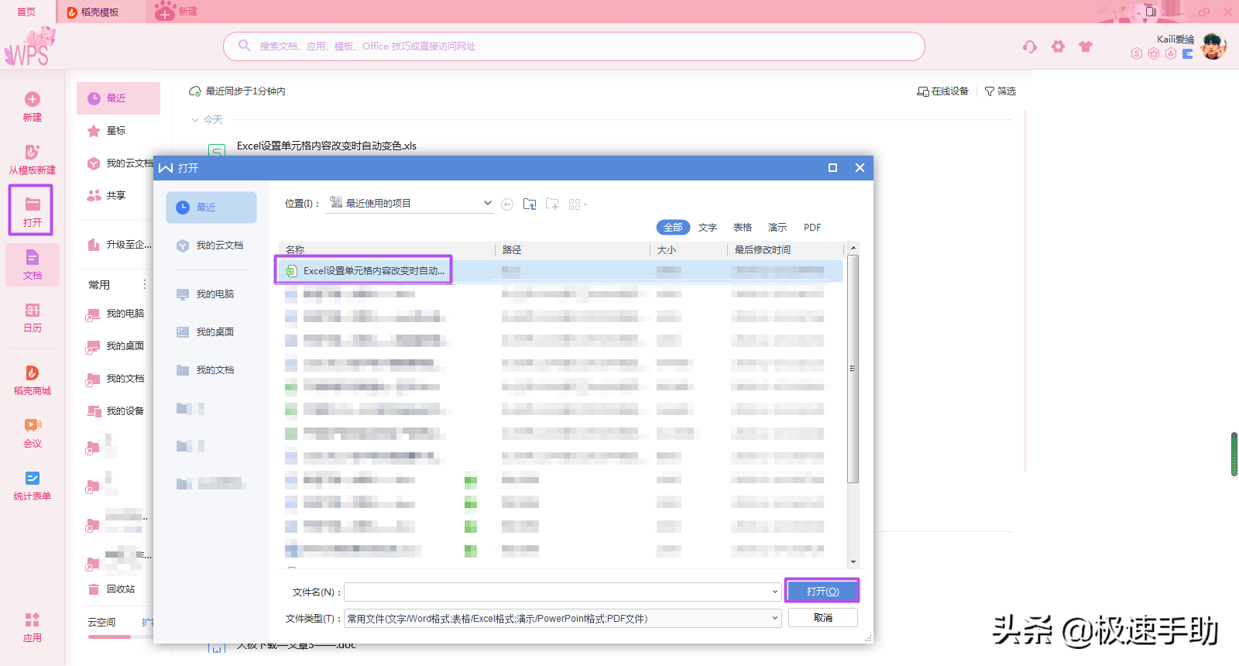
Task: Click the 打开(O) button
Action: point(822,592)
